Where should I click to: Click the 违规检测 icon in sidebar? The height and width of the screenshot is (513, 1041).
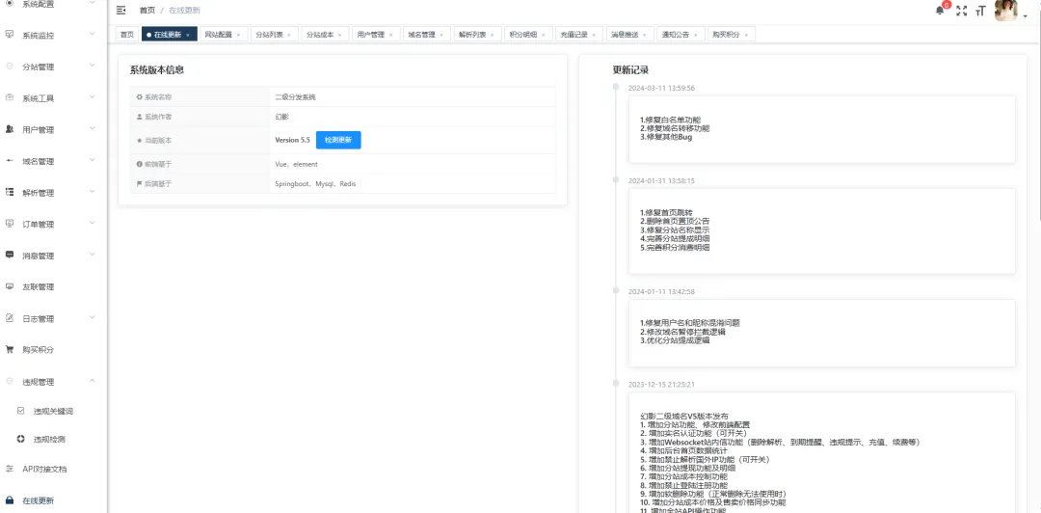[21, 439]
